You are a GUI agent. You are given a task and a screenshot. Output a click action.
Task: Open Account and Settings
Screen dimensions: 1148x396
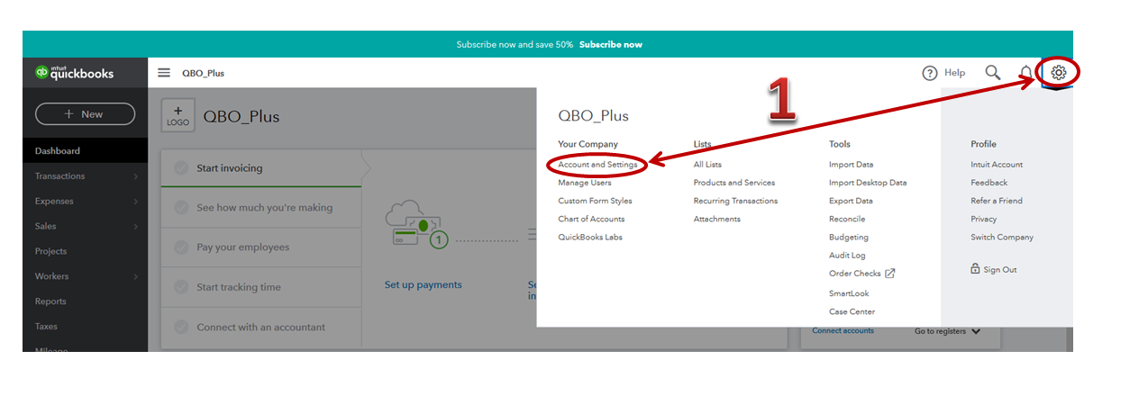[597, 165]
